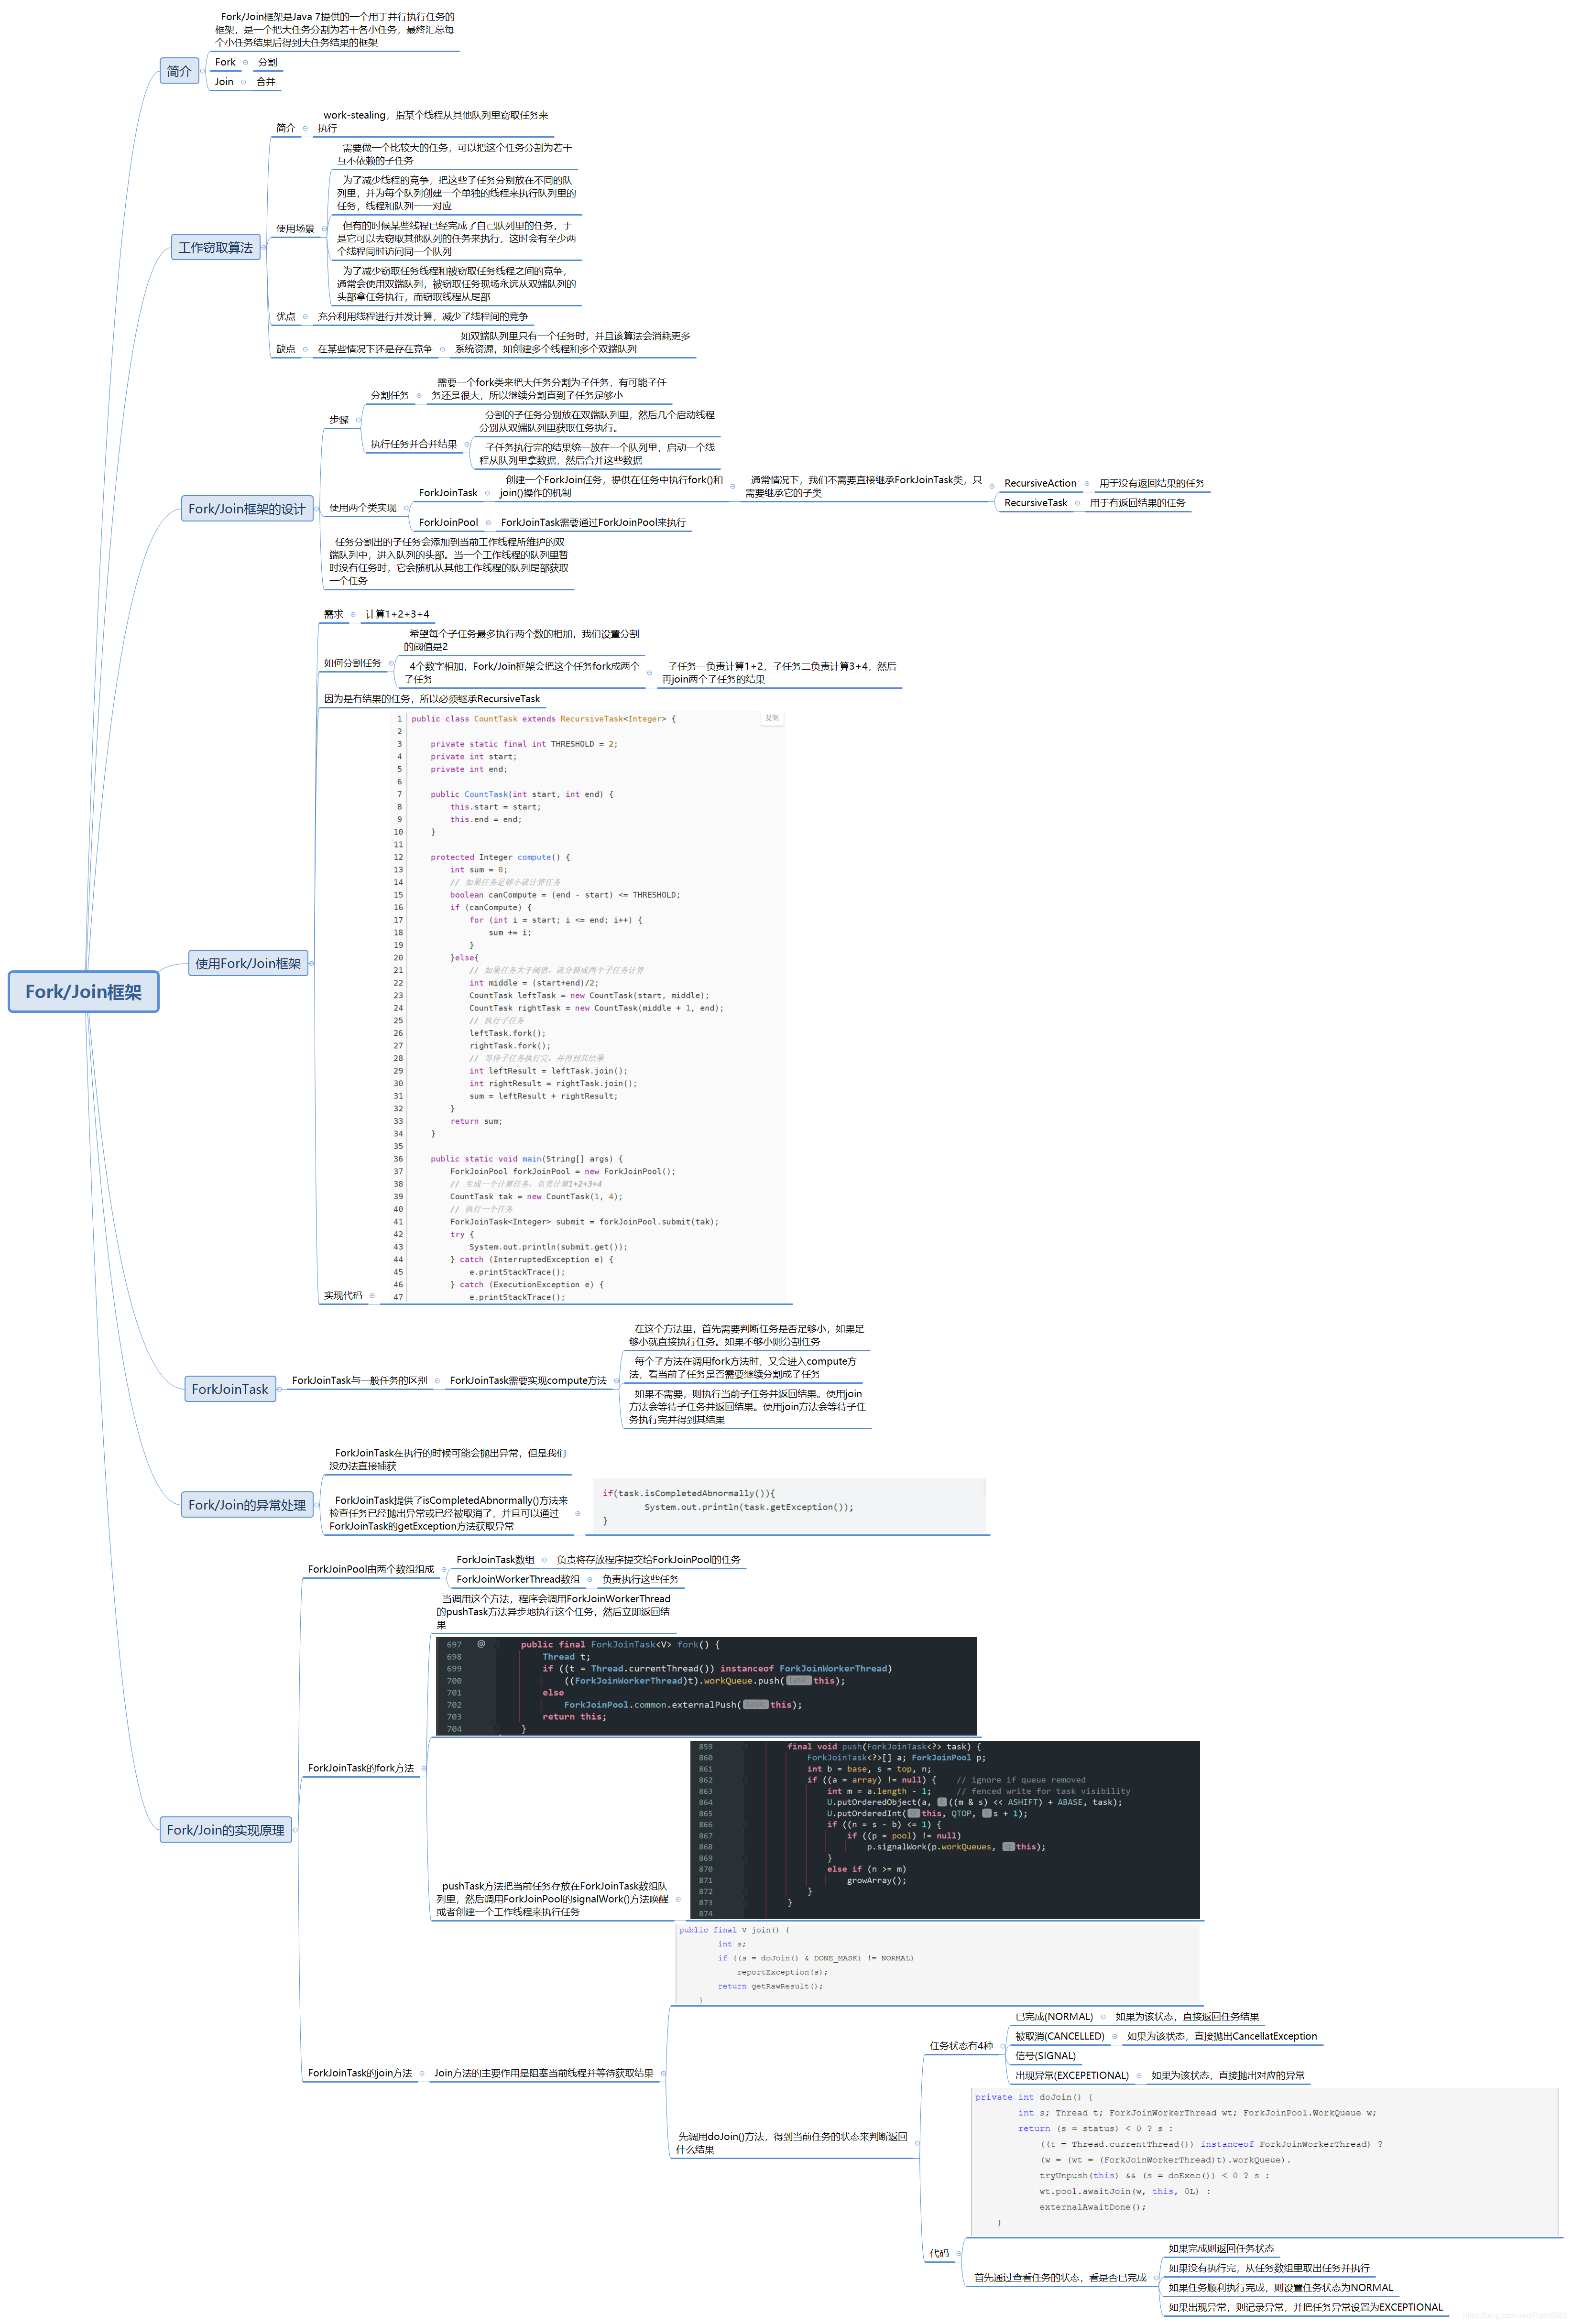Select the Fork node under 简介
The height and width of the screenshot is (2324, 1572).
pos(225,62)
